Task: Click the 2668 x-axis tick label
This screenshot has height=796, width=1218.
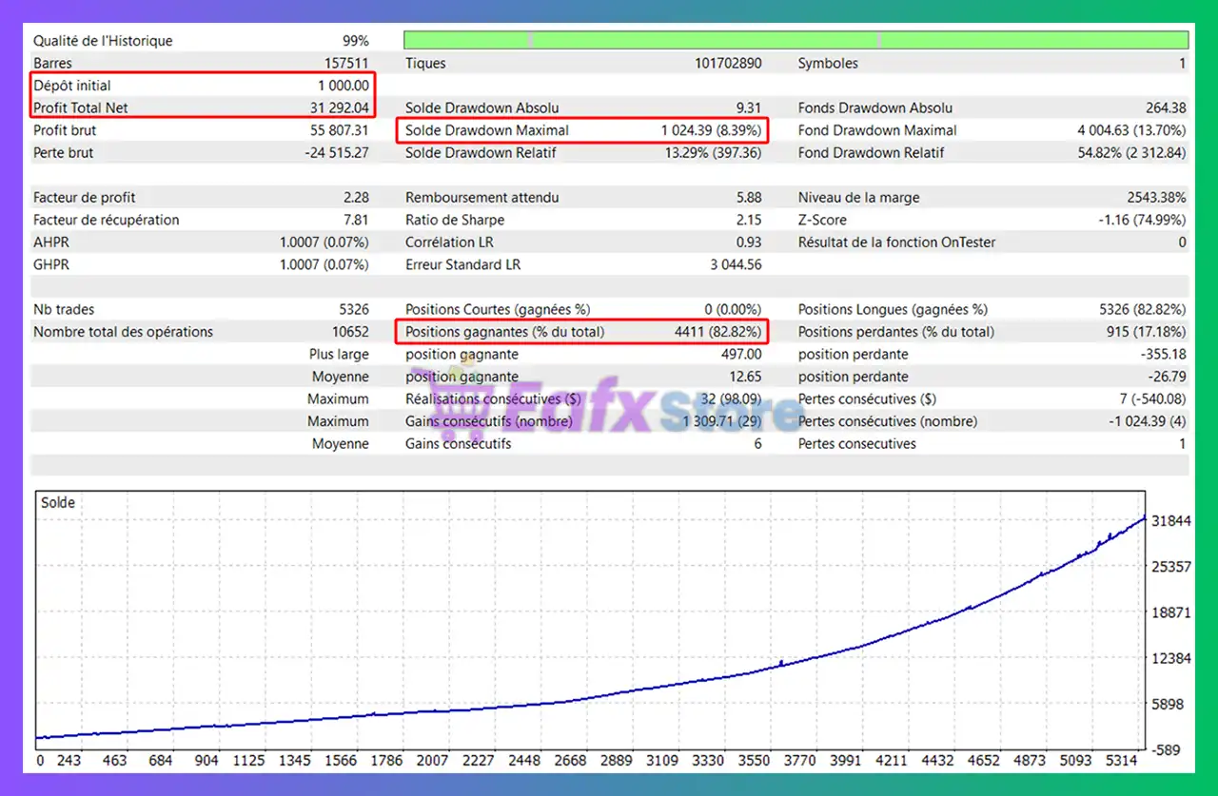Action: [x=570, y=761]
